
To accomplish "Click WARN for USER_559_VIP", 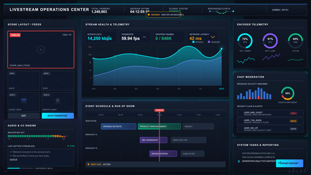I will (293, 129).
